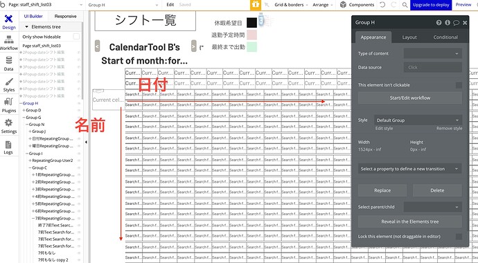Image resolution: width=478 pixels, height=263 pixels.
Task: Close the Group H property panel
Action: [x=465, y=23]
